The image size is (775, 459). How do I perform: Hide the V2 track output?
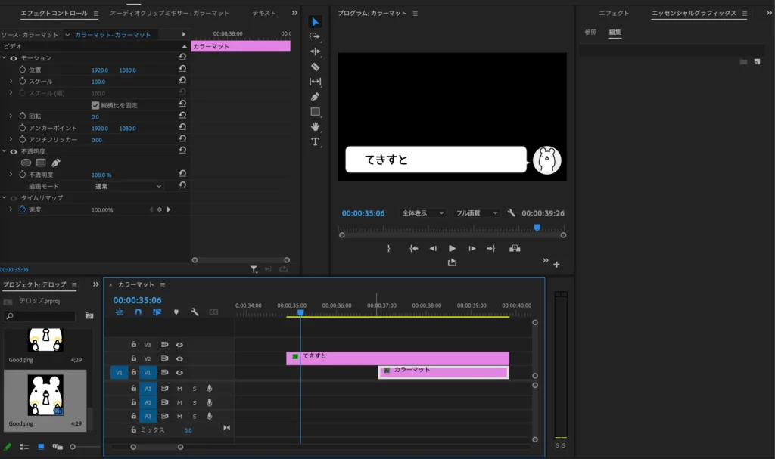point(180,358)
